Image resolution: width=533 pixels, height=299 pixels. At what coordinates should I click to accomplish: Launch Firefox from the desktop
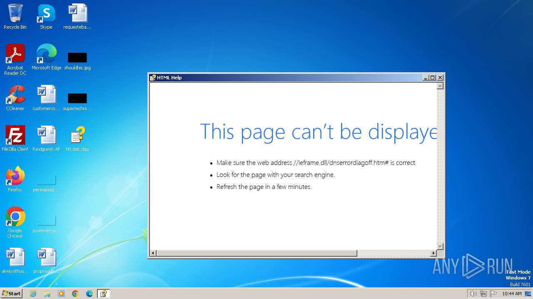pyautogui.click(x=15, y=179)
